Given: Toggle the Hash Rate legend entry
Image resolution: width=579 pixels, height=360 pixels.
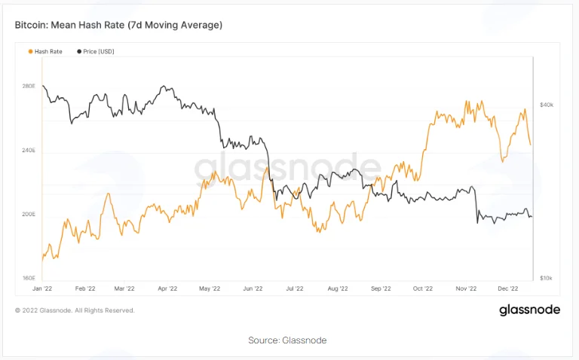Looking at the screenshot, I should [45, 52].
